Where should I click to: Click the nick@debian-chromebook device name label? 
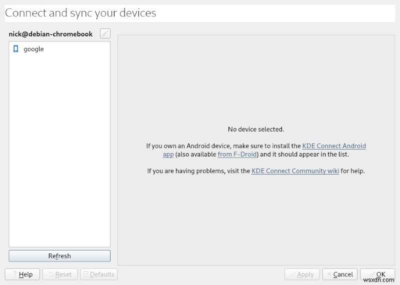50,34
